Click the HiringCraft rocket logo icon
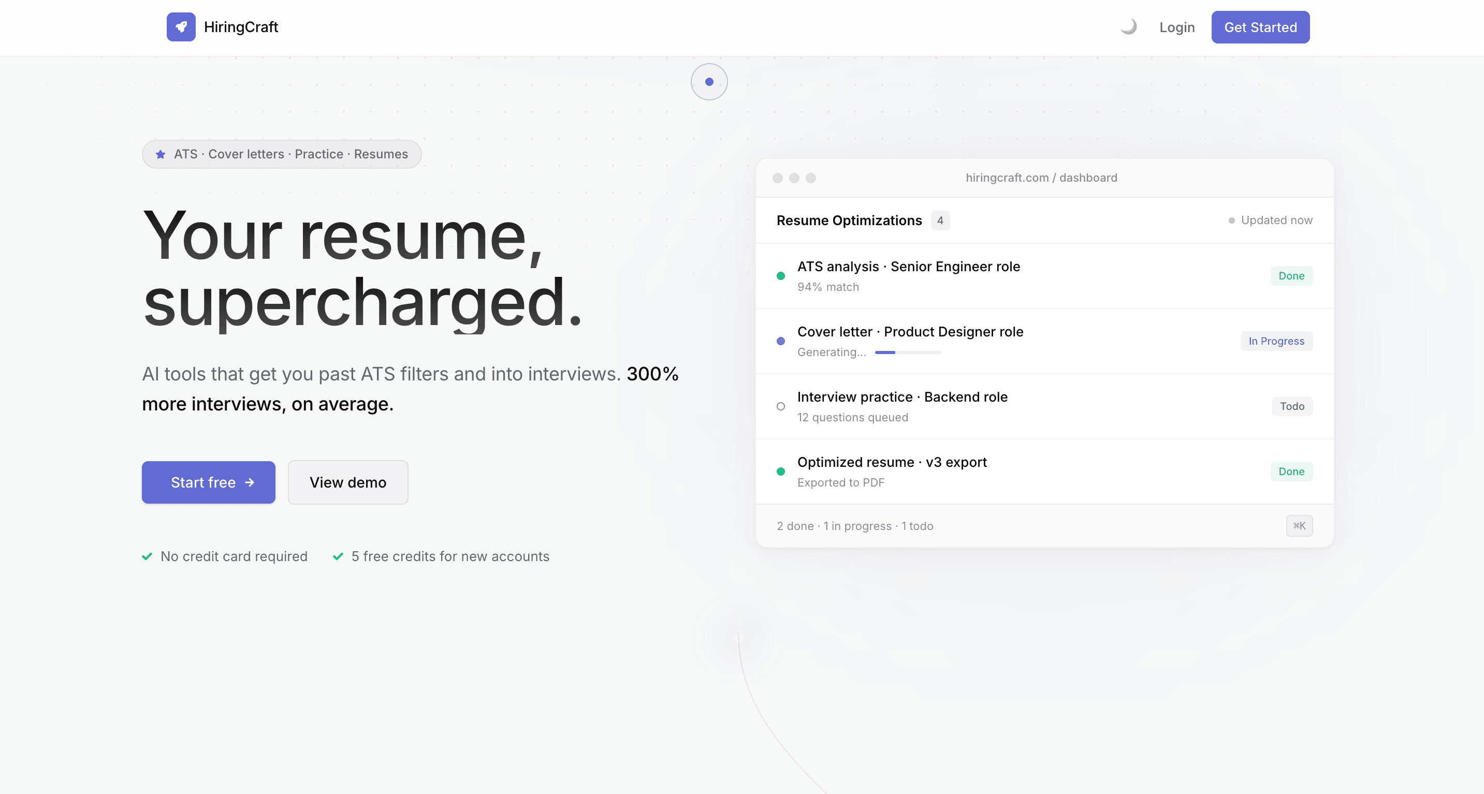 [181, 27]
